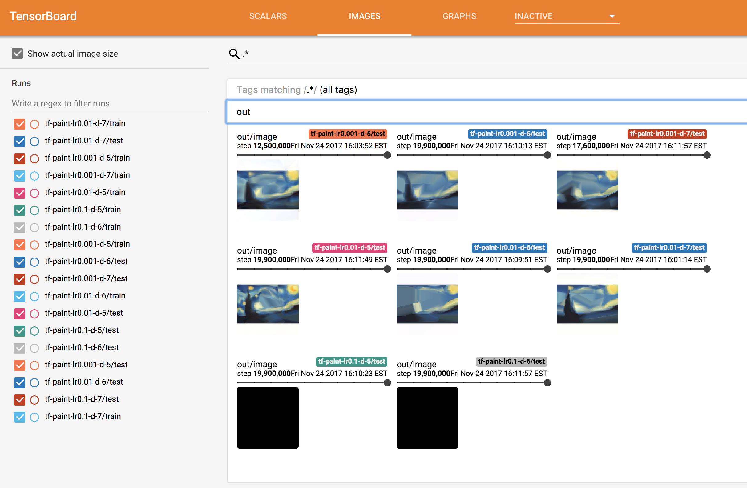
Task: Click the search magnifier icon for tags
Action: [234, 54]
